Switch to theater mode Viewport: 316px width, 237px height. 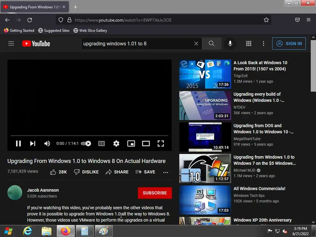146,143
